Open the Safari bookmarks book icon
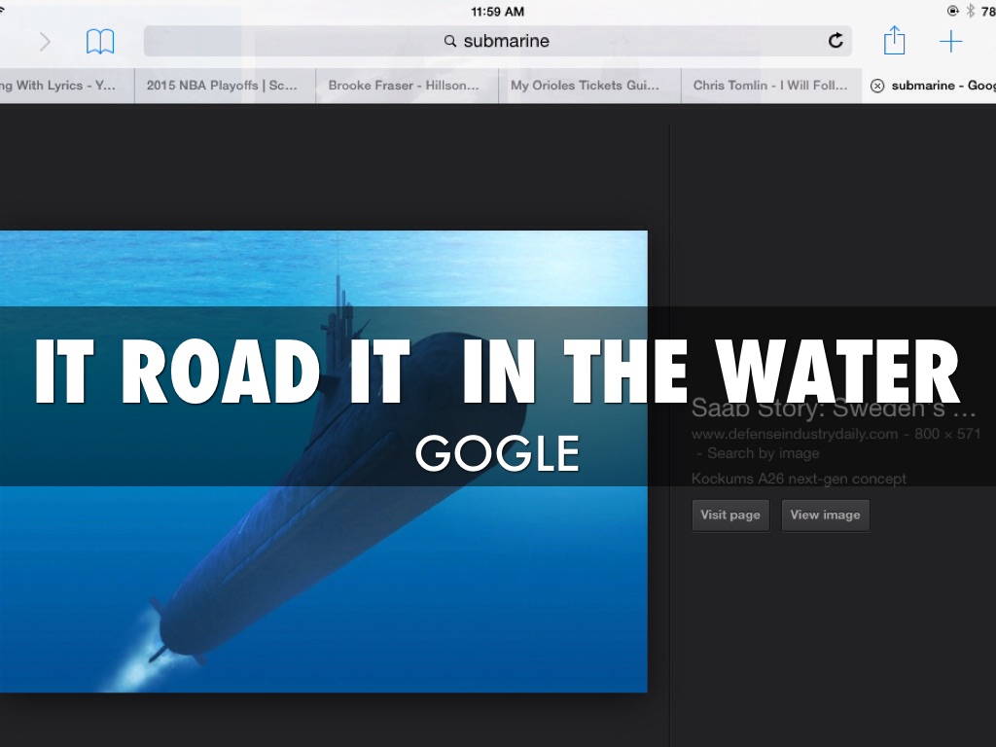 point(100,41)
